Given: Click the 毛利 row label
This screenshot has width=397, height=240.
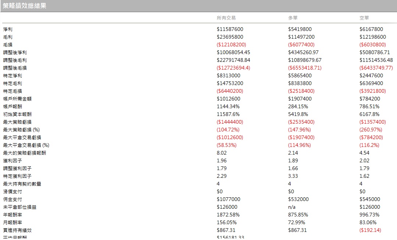Looking at the screenshot, I should tap(8, 37).
